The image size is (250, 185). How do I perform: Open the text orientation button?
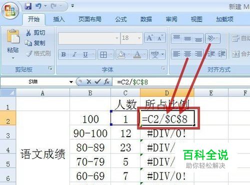pos(212,38)
